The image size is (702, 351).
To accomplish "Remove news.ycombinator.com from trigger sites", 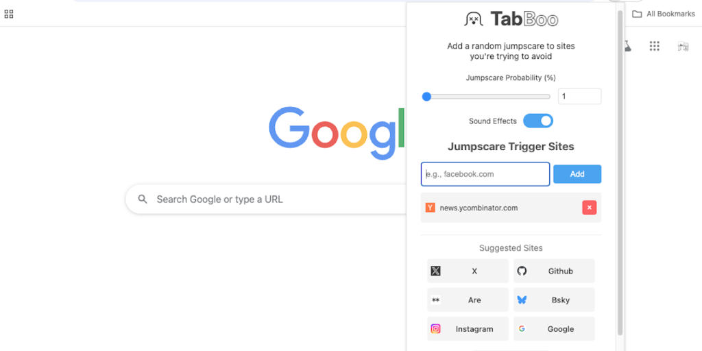I will pyautogui.click(x=589, y=208).
